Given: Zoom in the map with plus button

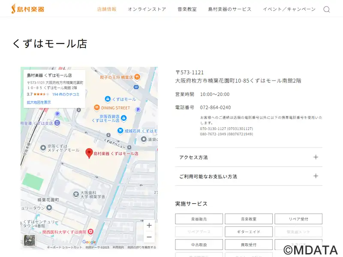Looking at the screenshot, I should pos(149,225).
